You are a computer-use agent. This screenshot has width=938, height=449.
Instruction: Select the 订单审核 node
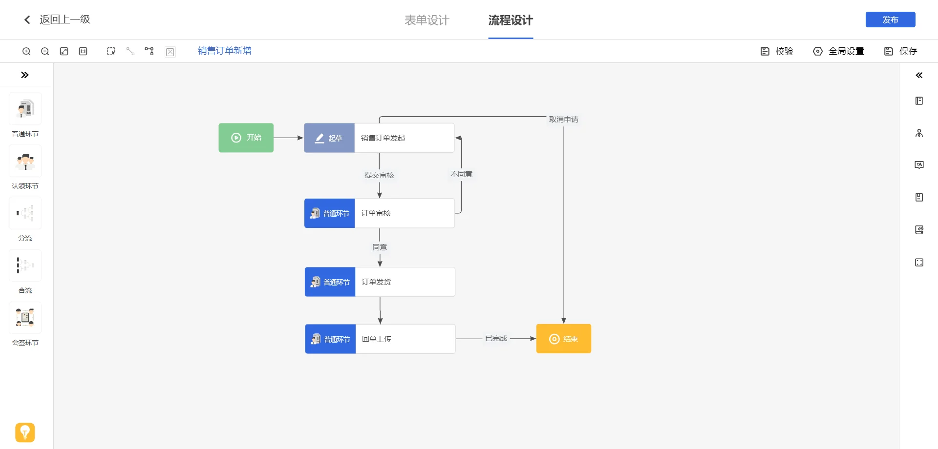click(x=380, y=213)
